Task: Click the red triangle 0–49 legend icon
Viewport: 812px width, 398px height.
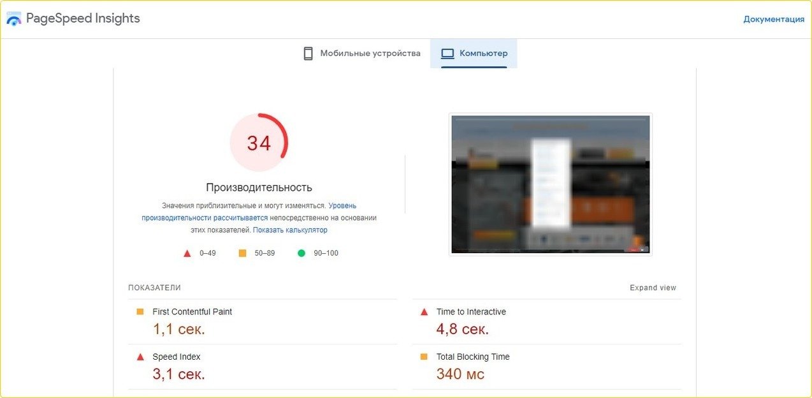Action: coord(187,253)
